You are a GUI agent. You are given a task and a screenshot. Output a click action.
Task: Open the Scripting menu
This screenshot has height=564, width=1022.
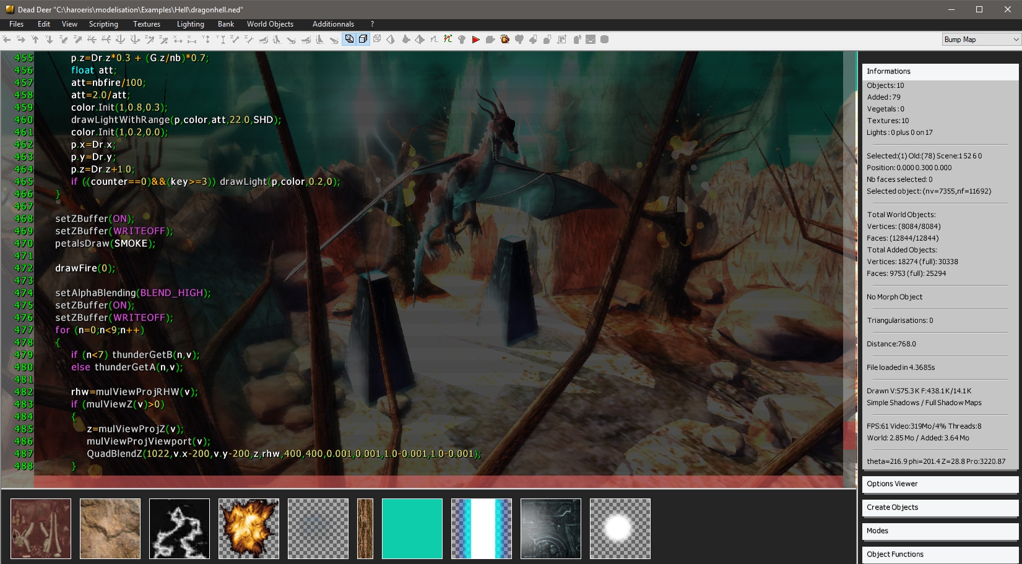(x=103, y=24)
